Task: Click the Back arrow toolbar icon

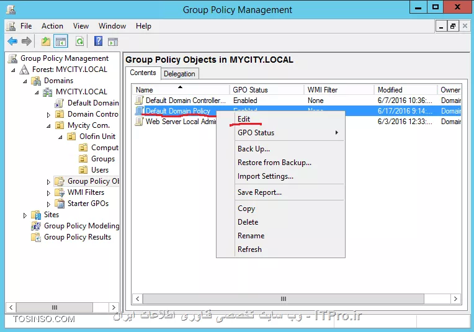Action: (12, 41)
